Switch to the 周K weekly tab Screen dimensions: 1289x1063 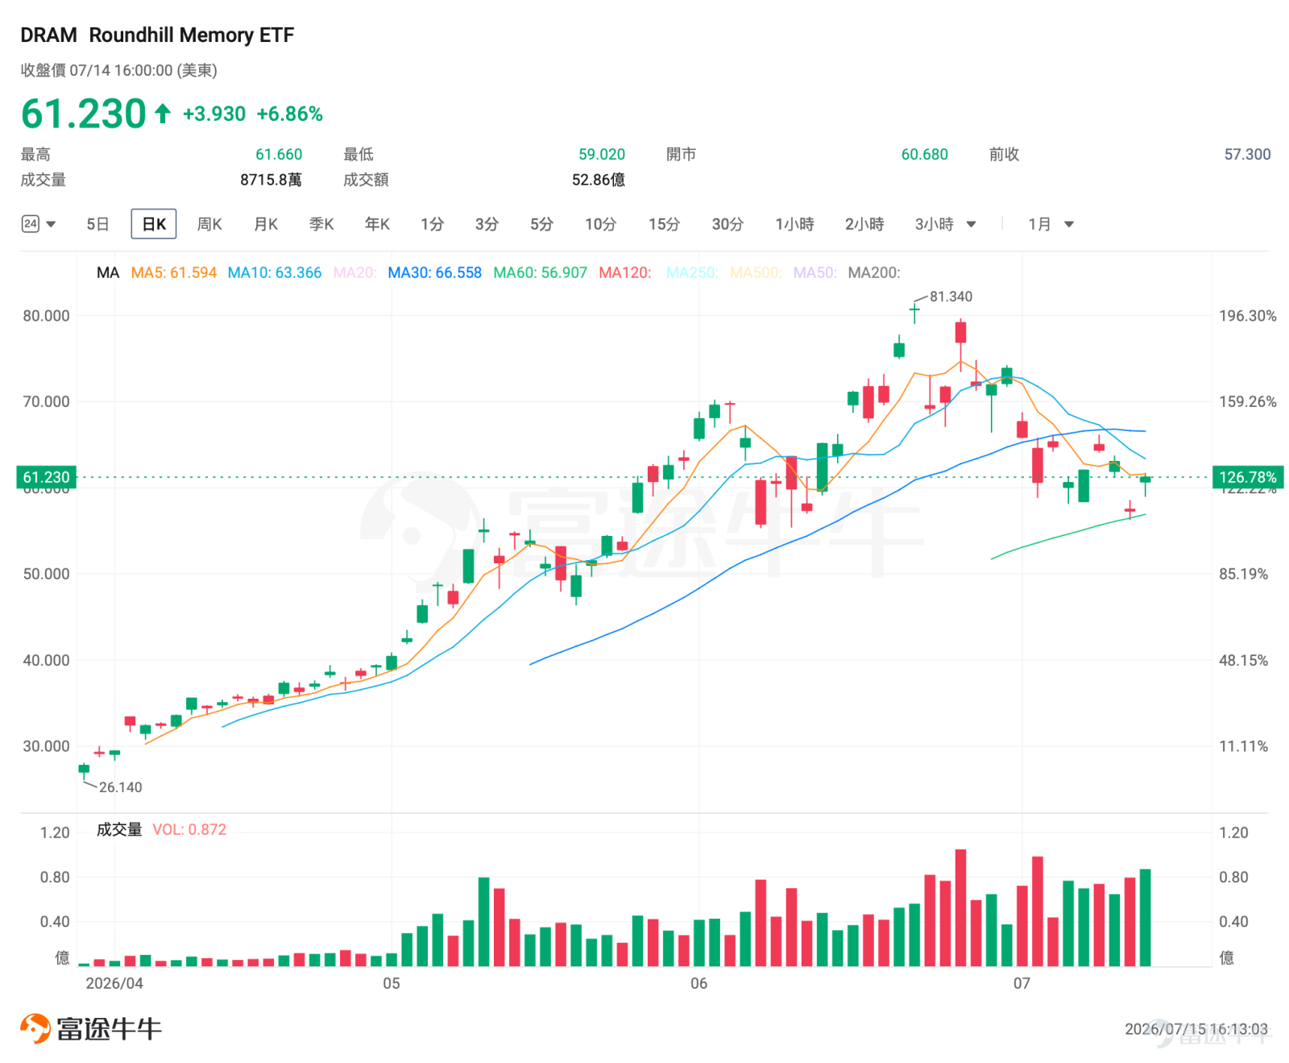coord(209,224)
